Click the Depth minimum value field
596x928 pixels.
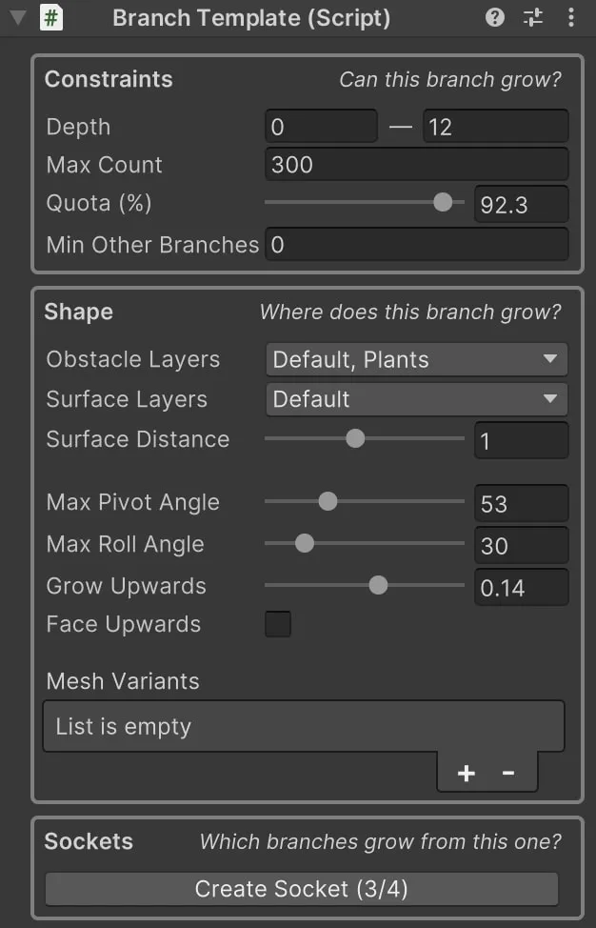pos(321,127)
